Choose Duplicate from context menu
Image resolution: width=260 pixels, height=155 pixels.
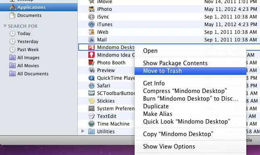click(190, 106)
